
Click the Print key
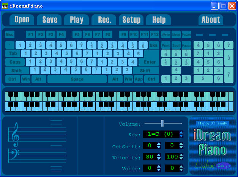(166, 45)
